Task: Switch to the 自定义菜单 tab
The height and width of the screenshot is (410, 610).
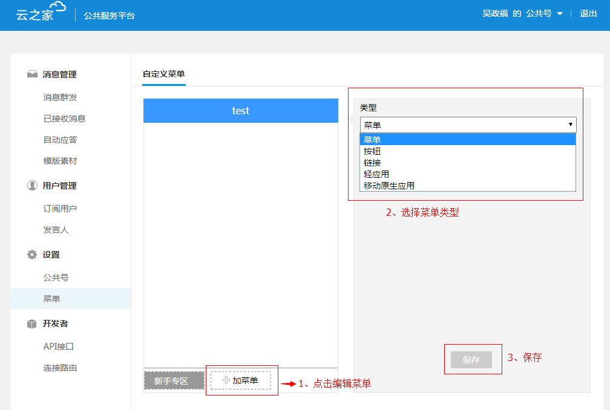Action: [163, 74]
